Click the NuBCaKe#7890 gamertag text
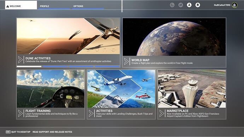Screen dimensions: 244x137 [x=222, y=5]
